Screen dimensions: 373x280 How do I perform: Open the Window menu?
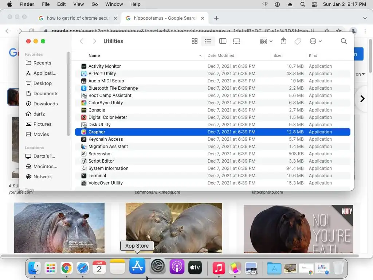coord(114,4)
